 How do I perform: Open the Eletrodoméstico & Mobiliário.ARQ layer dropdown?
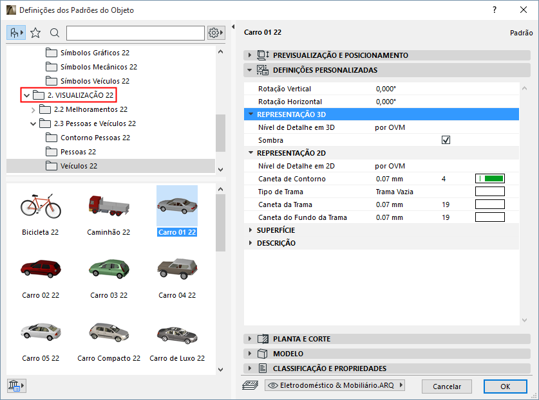coord(335,385)
